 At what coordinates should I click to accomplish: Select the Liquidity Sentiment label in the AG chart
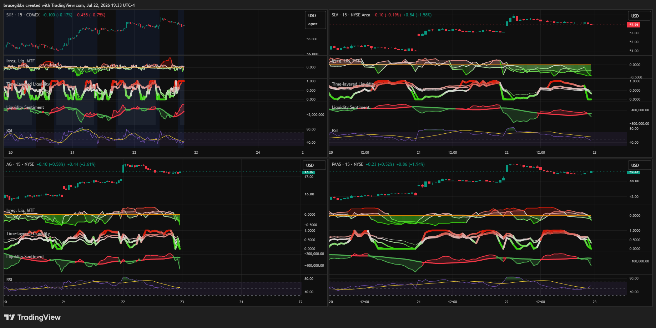point(25,257)
